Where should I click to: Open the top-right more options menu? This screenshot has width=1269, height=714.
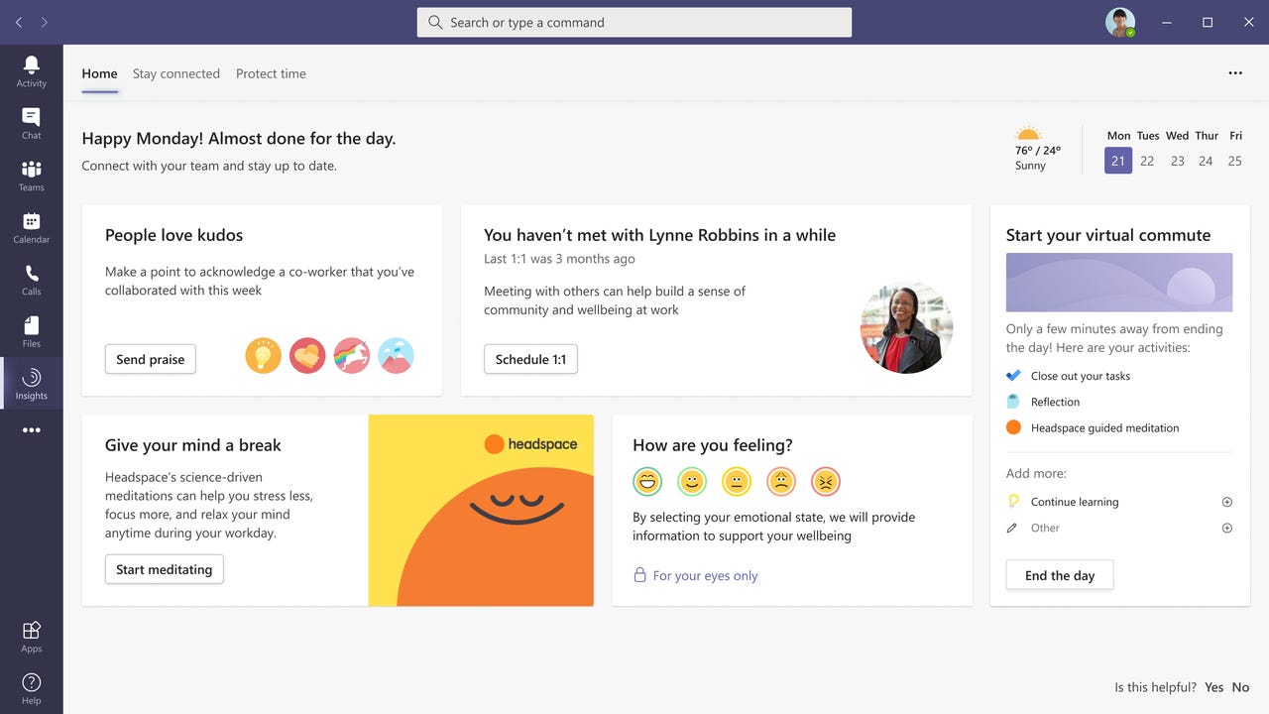point(1235,72)
